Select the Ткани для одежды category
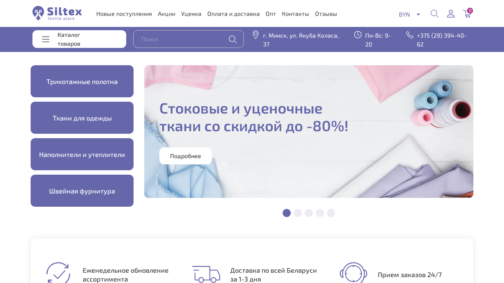 point(82,118)
